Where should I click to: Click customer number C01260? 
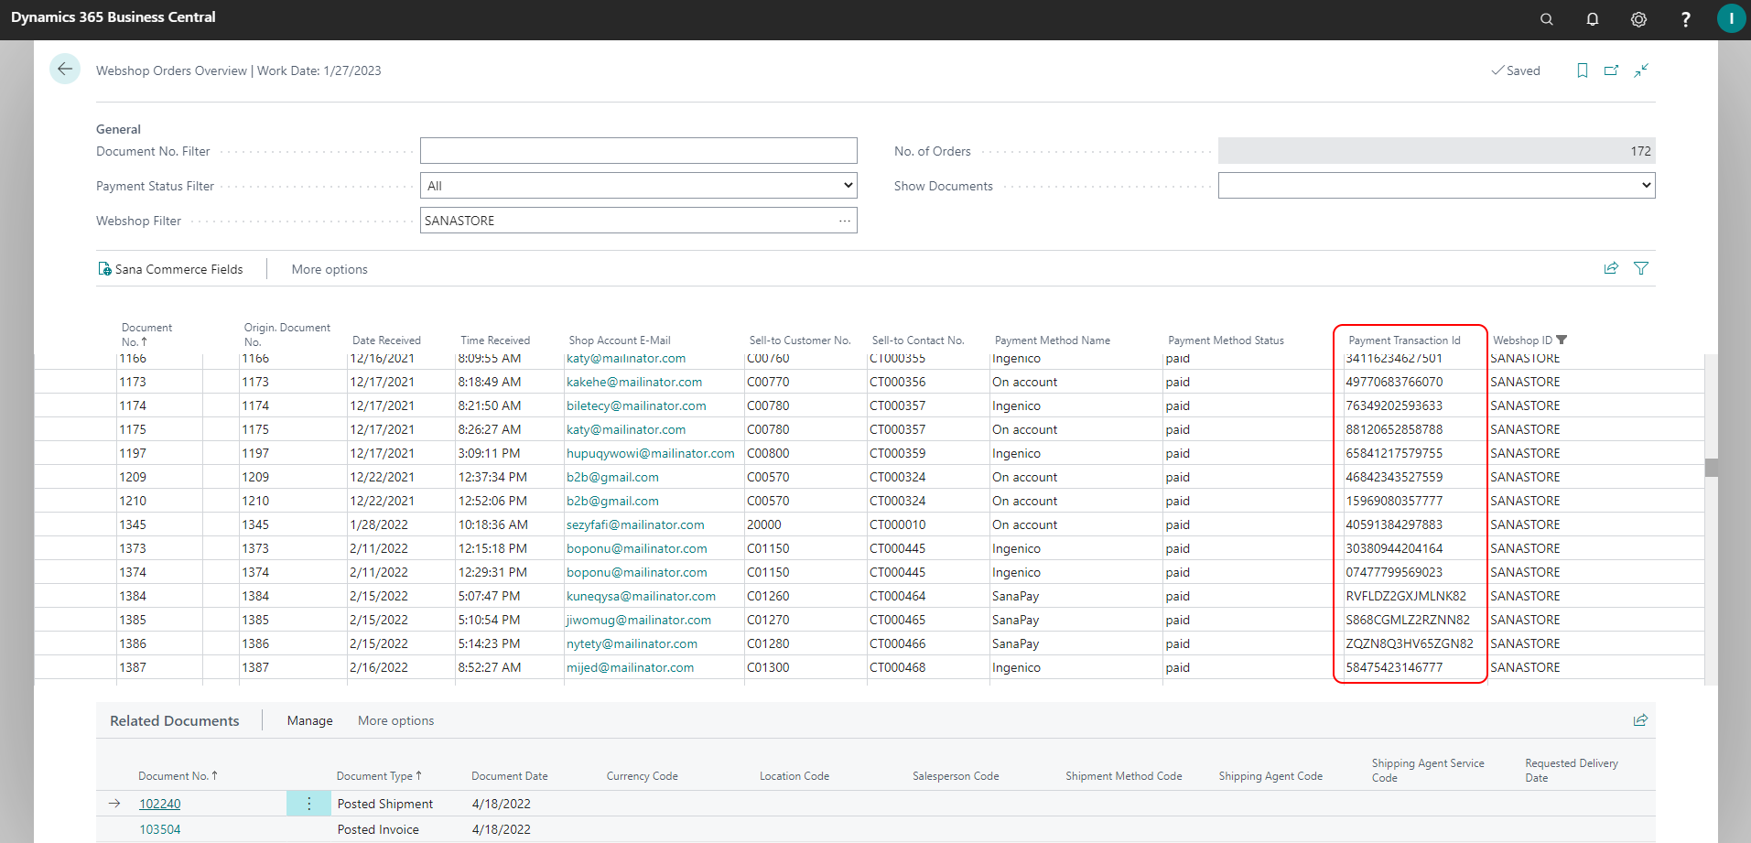coord(768,596)
